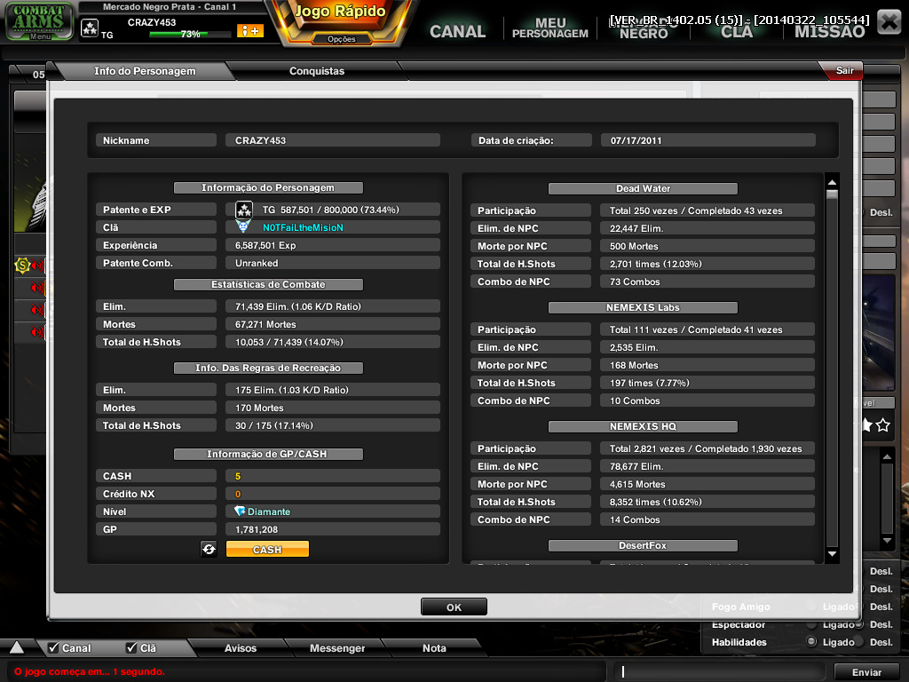Open the CANAL menu
909x682 pixels.
coord(457,31)
